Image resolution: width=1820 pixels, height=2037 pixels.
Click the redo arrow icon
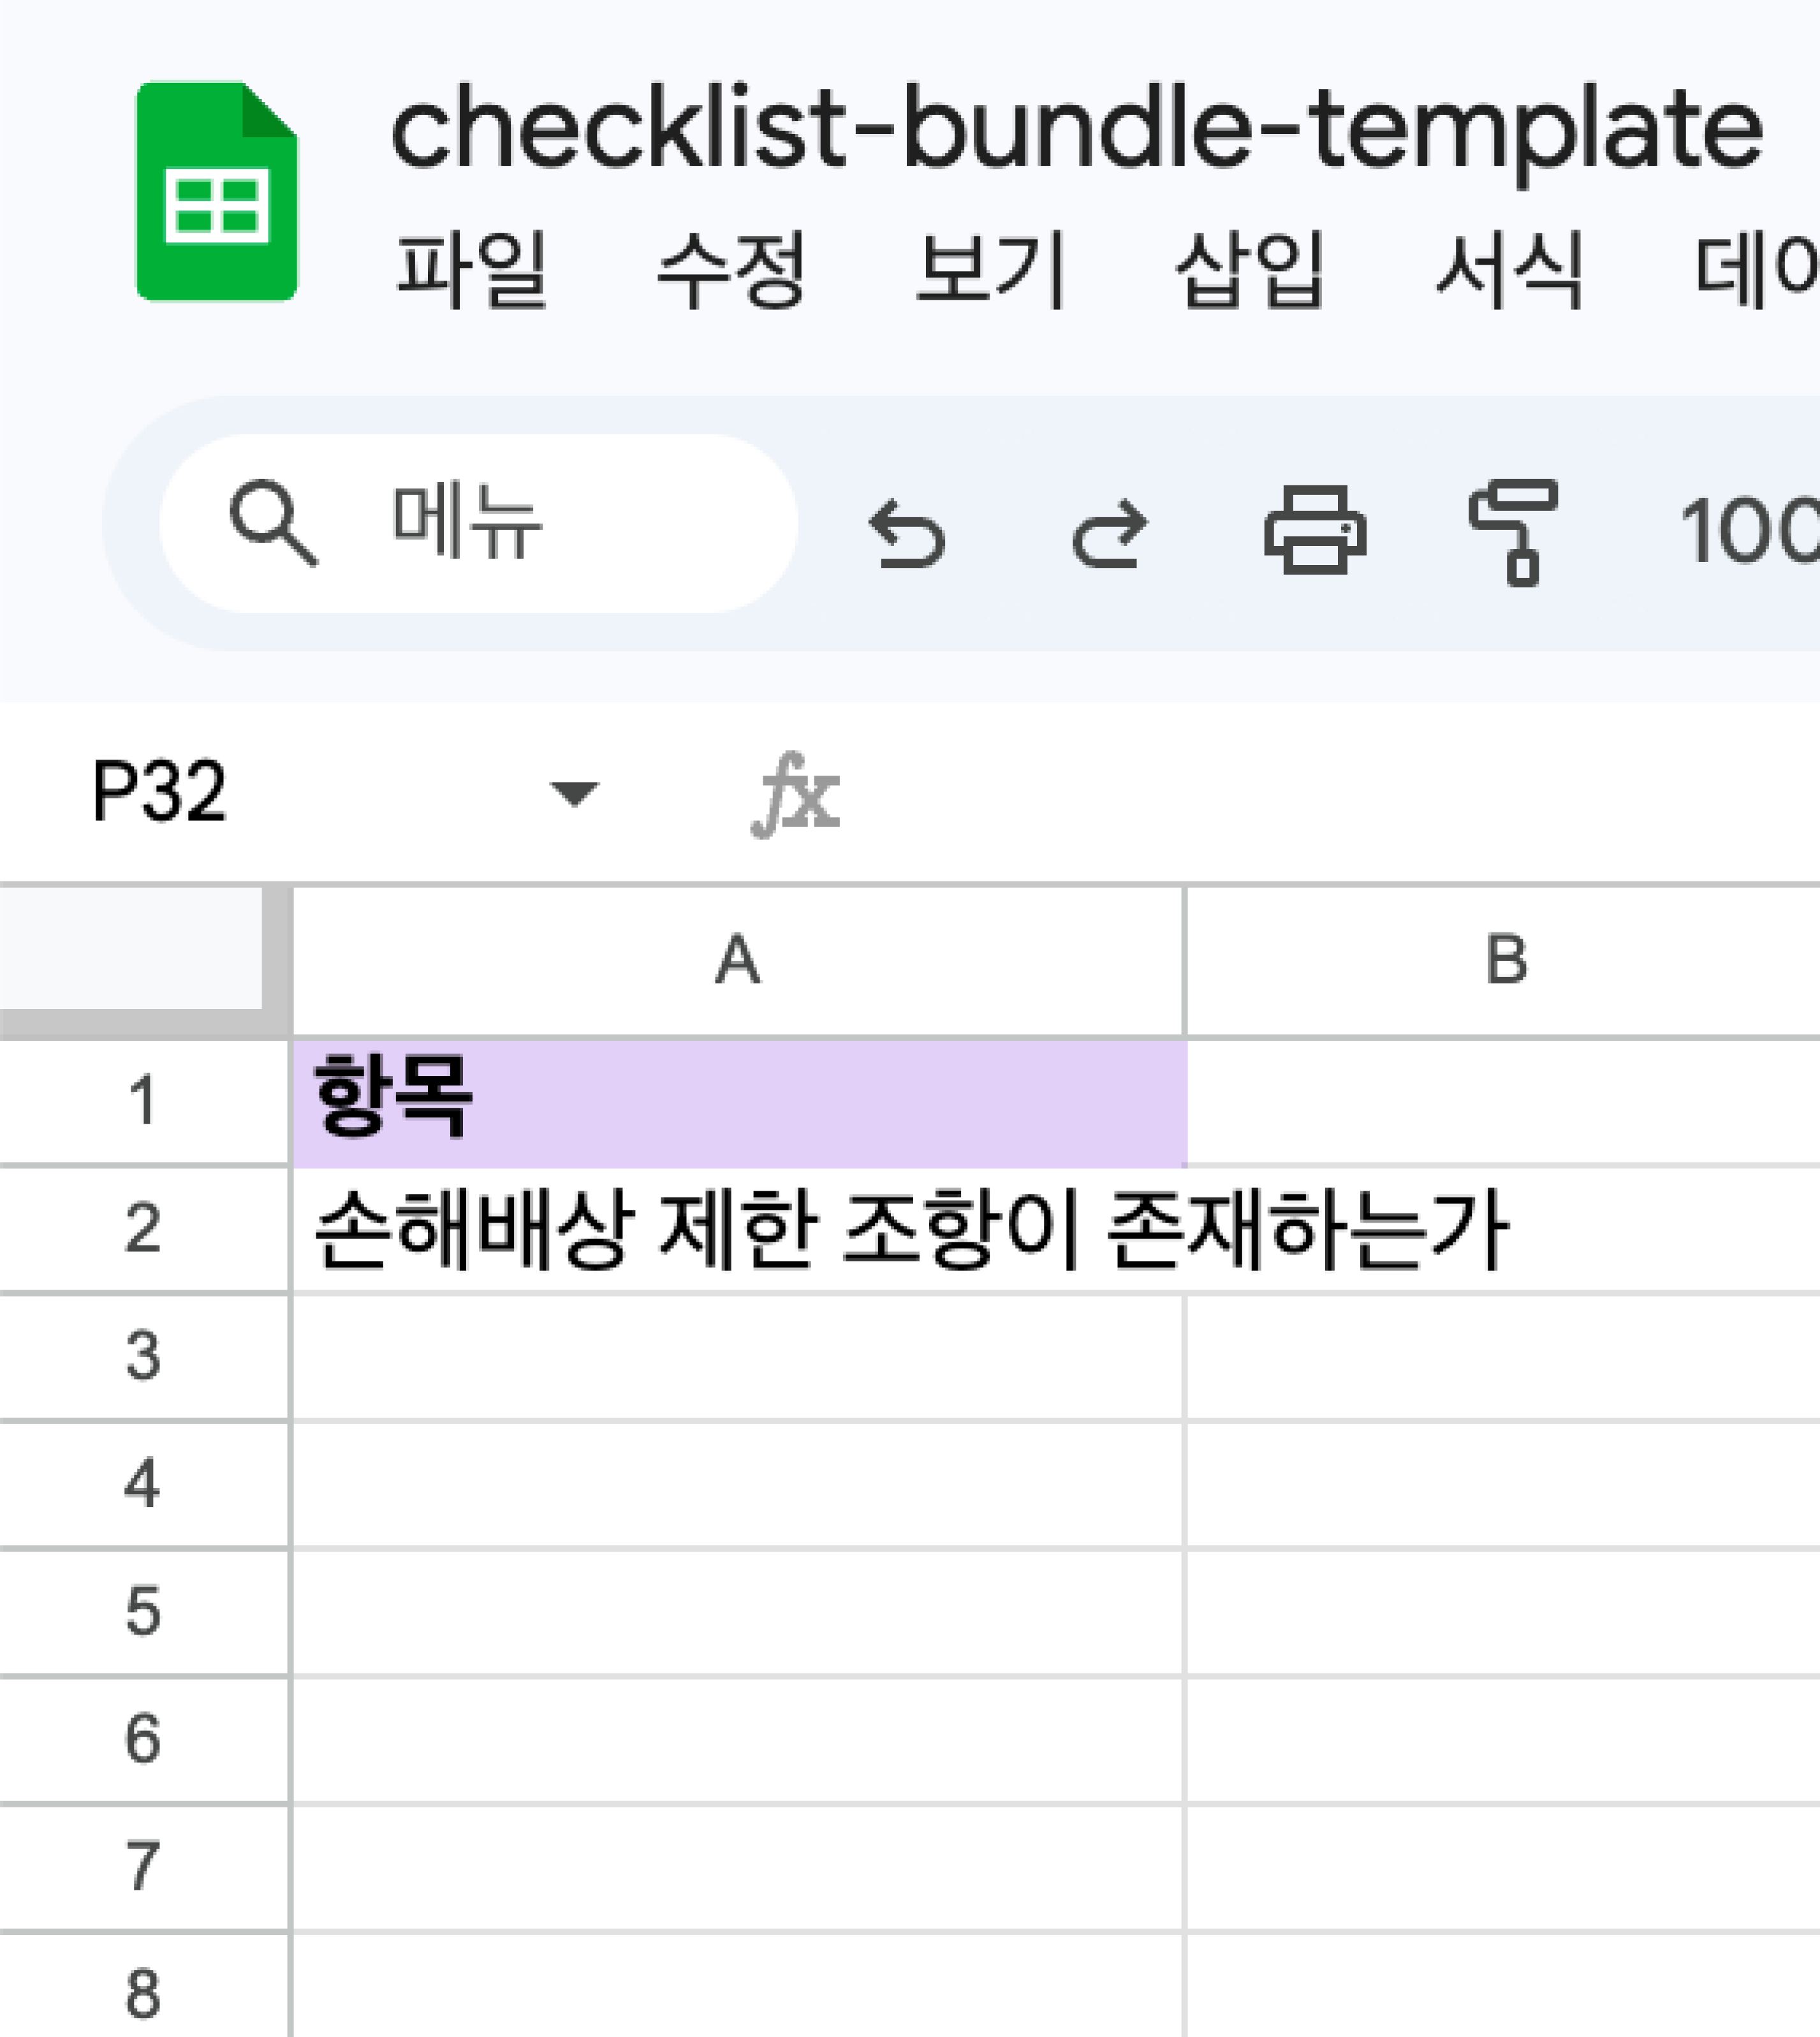click(x=1109, y=533)
